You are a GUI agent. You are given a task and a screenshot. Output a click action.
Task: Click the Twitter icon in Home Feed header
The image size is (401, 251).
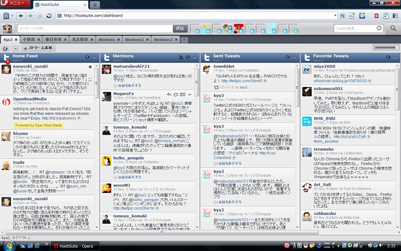[x=6, y=57]
